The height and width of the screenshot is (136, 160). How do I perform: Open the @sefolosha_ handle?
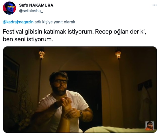coord(31,11)
